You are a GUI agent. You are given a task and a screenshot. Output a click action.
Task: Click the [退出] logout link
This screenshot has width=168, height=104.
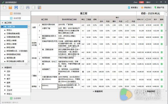(x=148, y=2)
